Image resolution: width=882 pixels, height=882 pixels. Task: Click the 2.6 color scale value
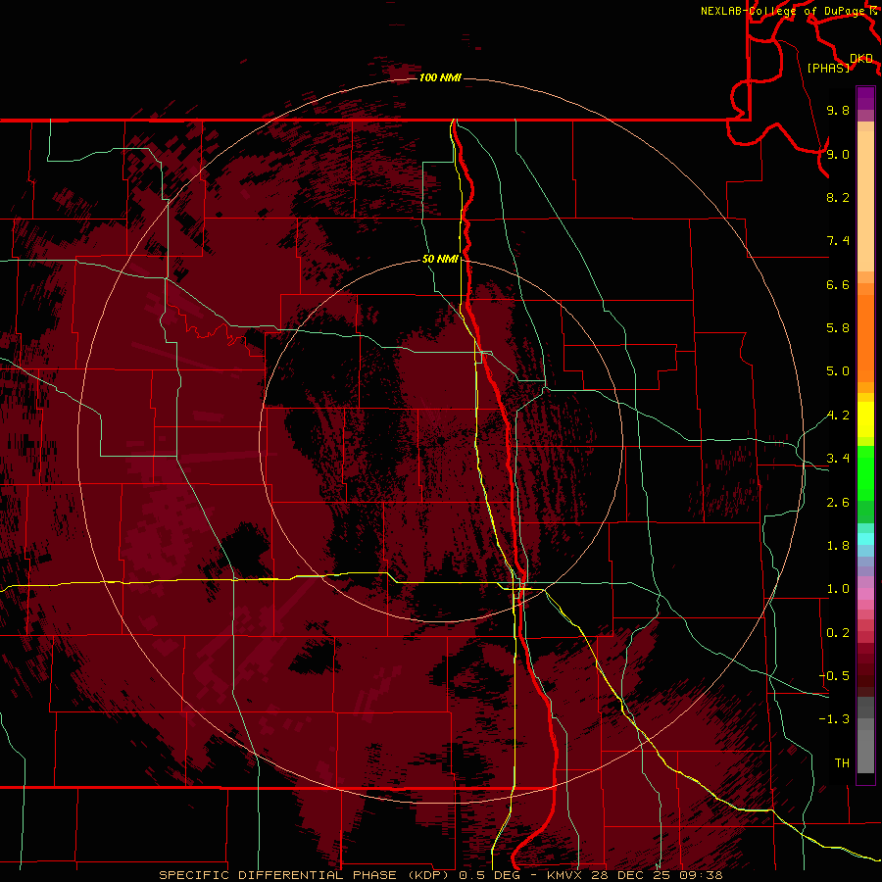(838, 503)
